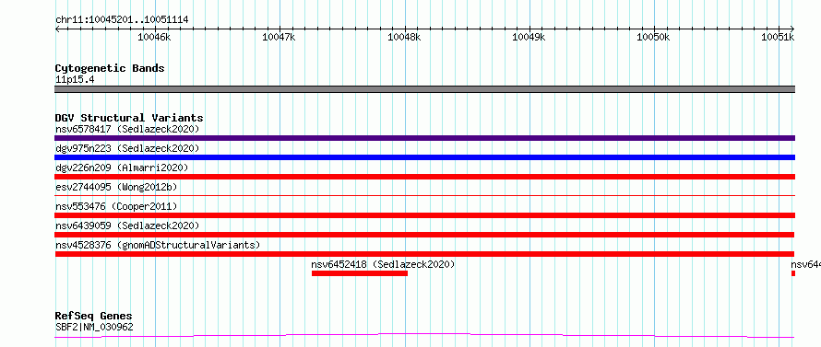821x347 pixels.
Task: Click the right arrowhead of the ruler
Action: tap(792, 29)
